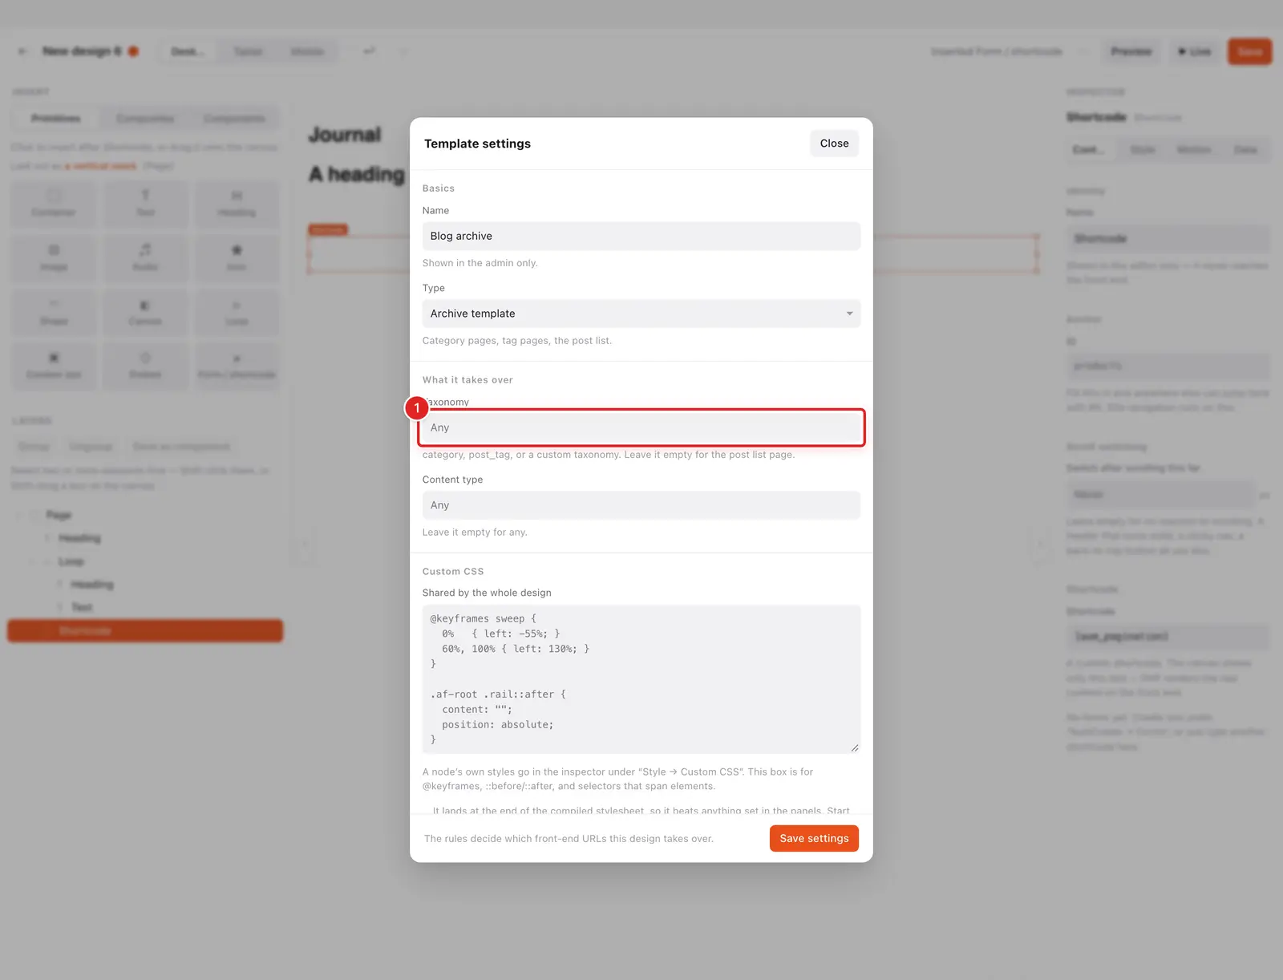Click the 'Shared by the whole design' label
Screen dimensions: 1283x980
tap(487, 593)
